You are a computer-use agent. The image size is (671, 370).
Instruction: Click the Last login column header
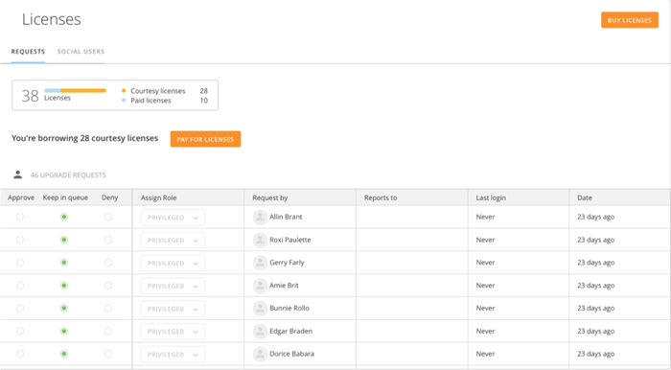[491, 197]
